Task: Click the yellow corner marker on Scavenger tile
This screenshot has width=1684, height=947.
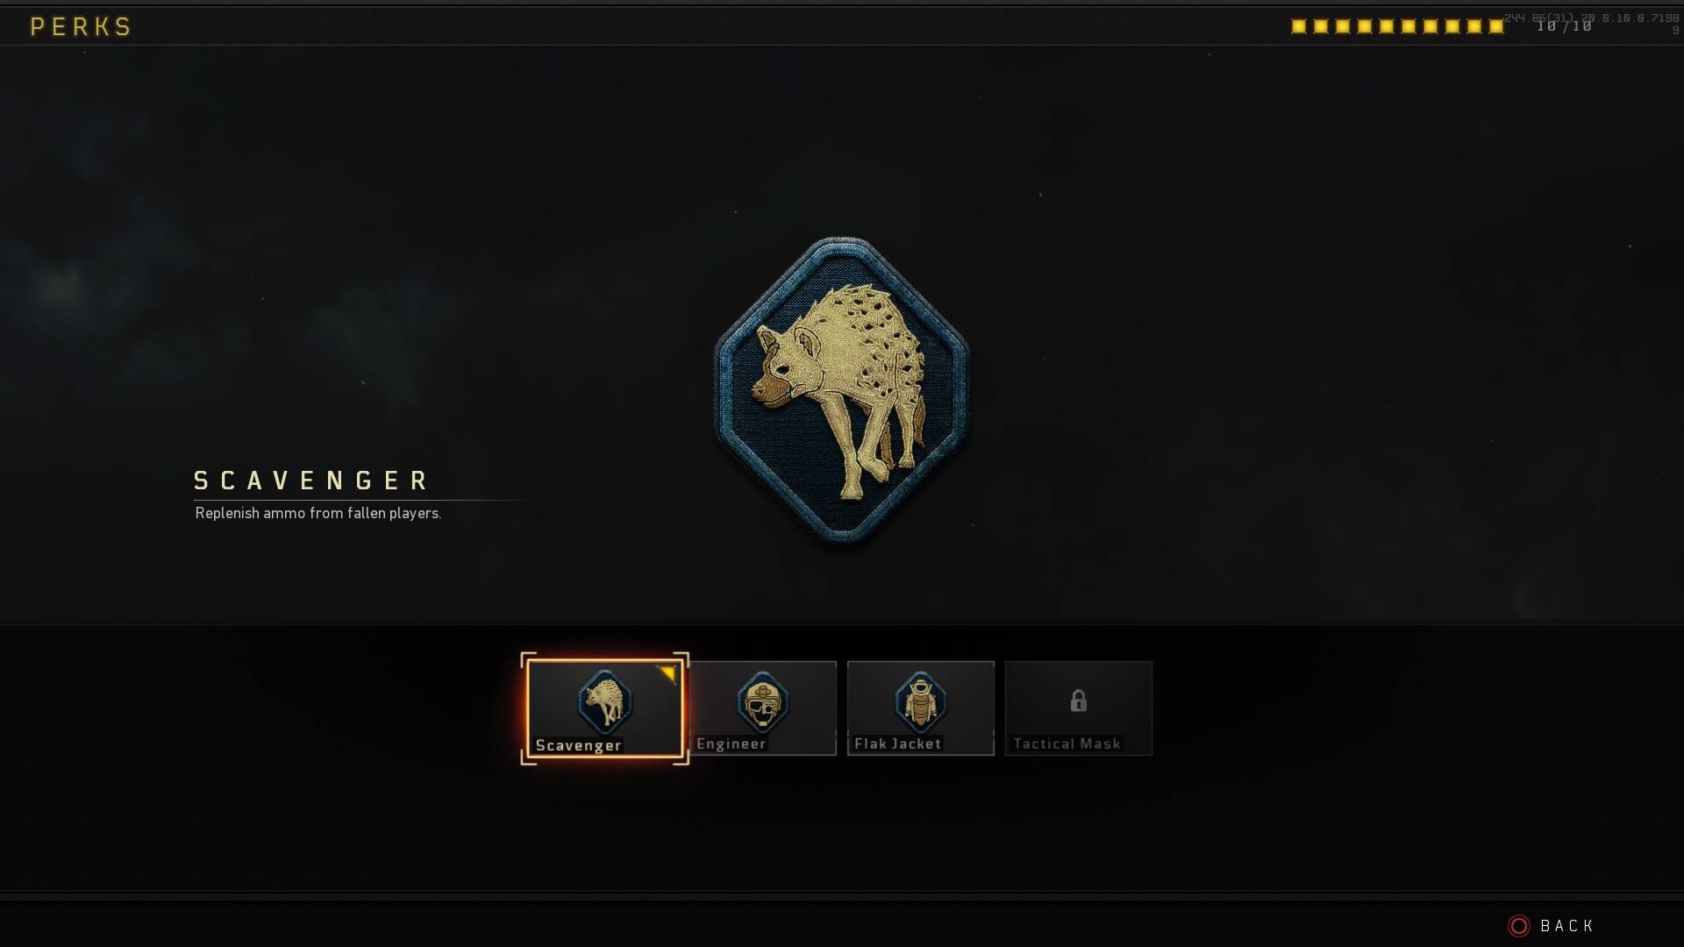Action: tap(668, 673)
